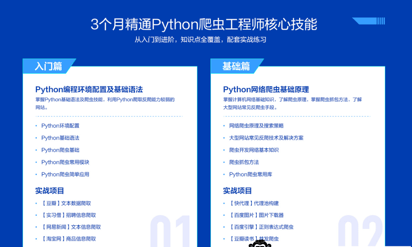Click heading Python网络爬虫基础原理

266,89
